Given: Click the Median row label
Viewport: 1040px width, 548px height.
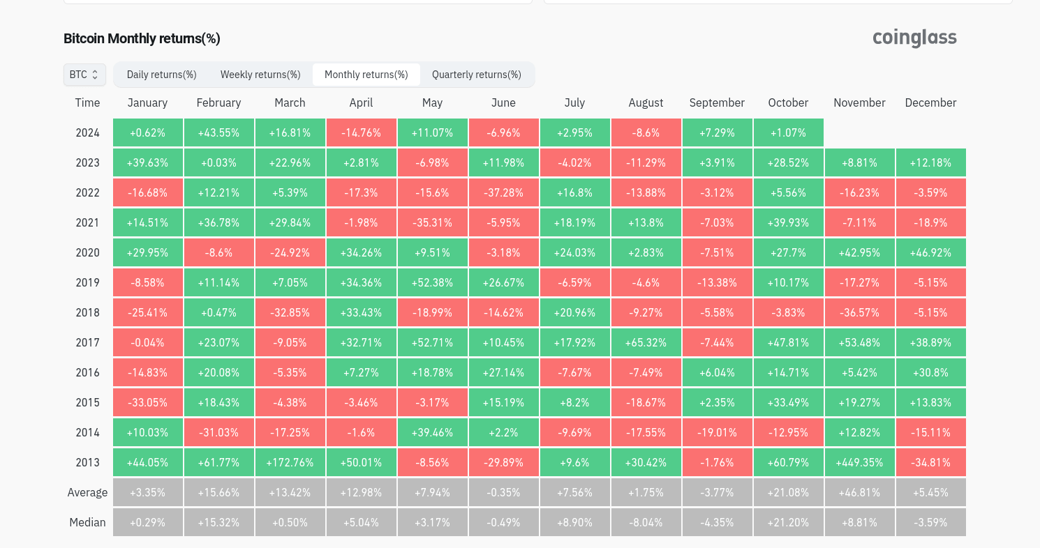Looking at the screenshot, I should tap(87, 522).
